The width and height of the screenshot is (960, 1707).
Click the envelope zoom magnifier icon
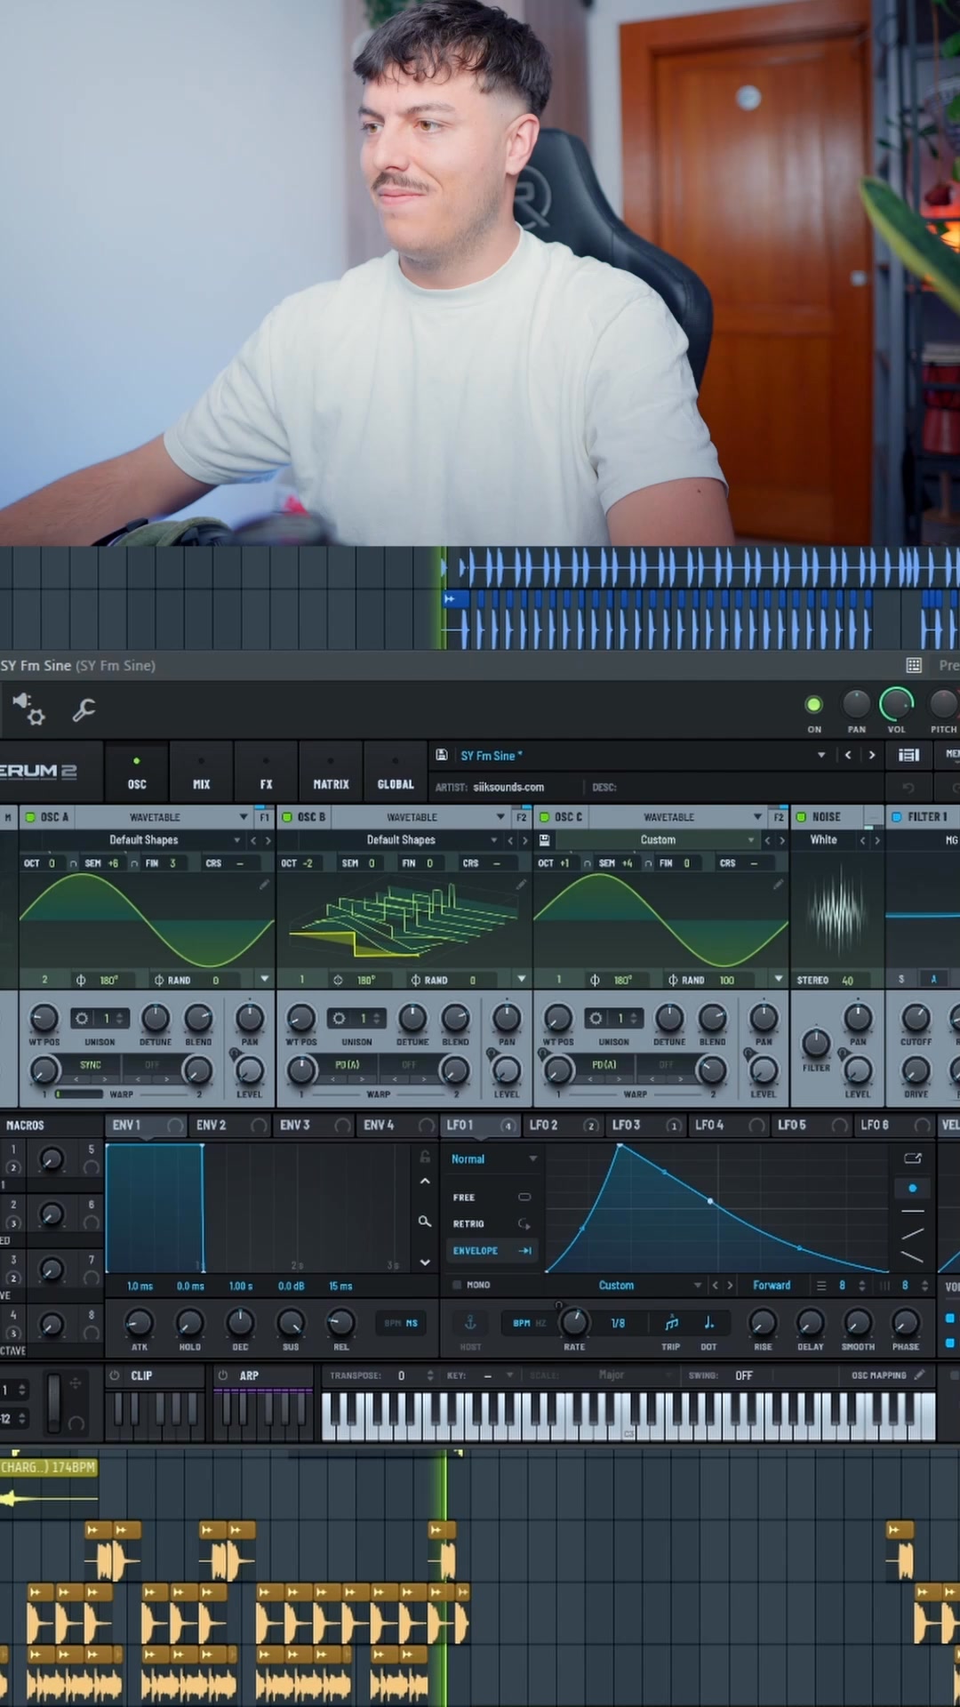coord(425,1222)
